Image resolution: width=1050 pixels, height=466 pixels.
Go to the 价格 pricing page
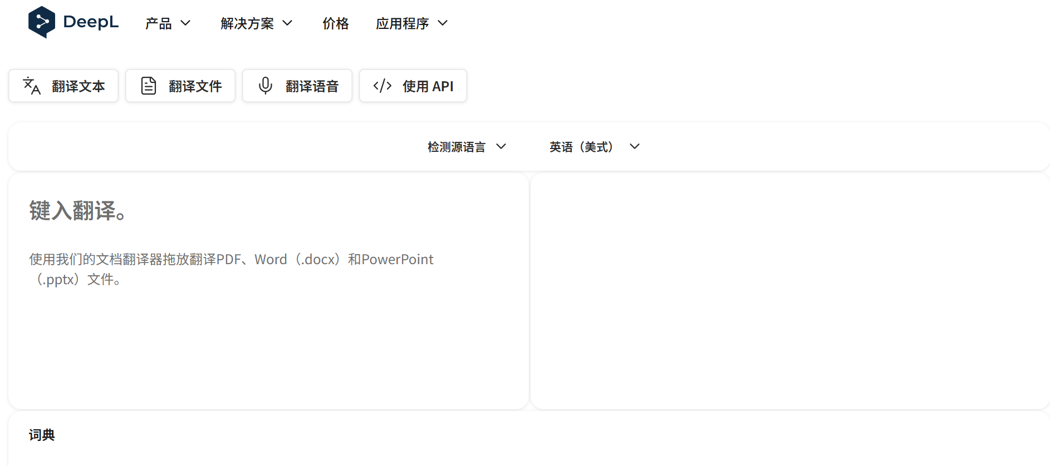[336, 23]
